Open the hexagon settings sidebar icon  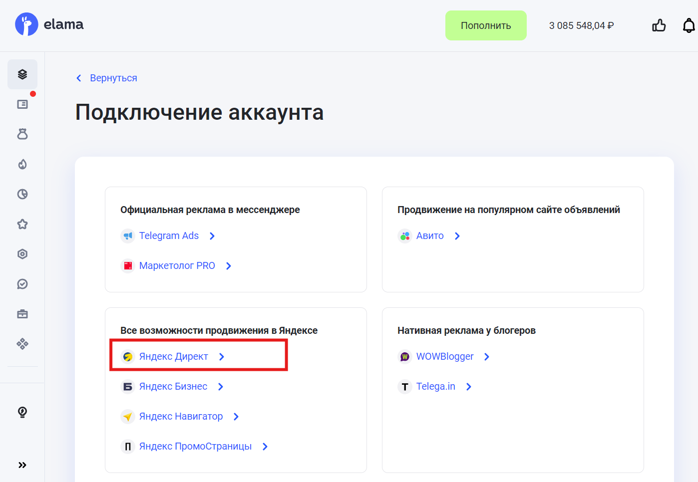coord(22,254)
